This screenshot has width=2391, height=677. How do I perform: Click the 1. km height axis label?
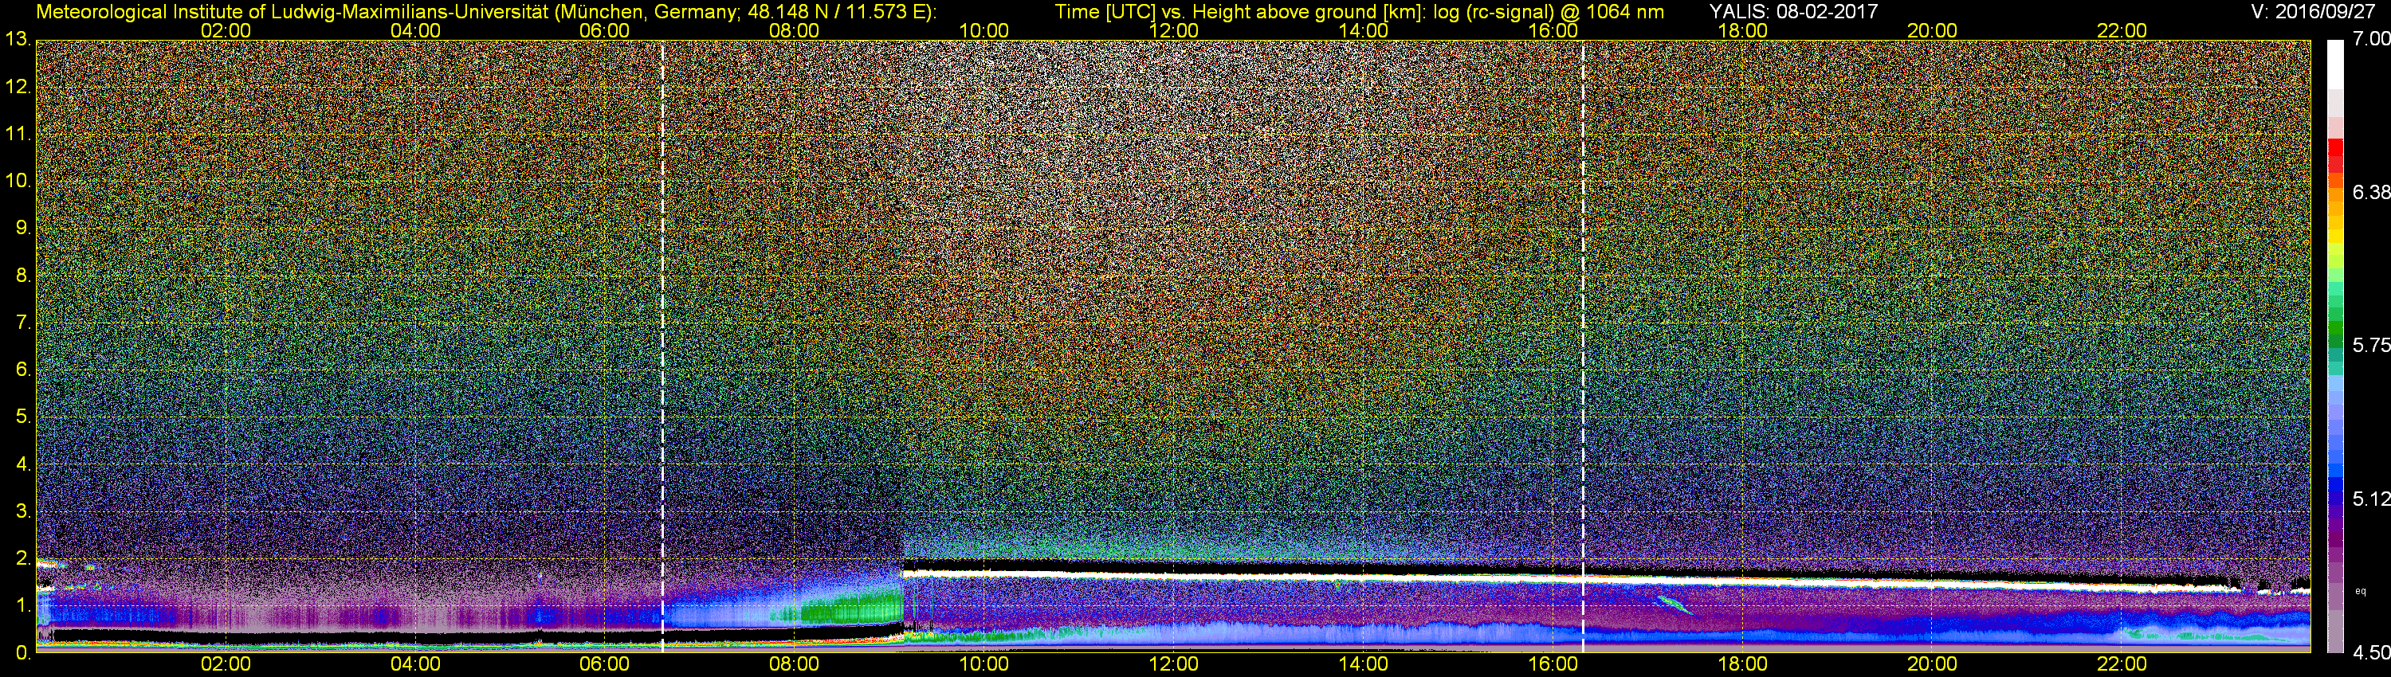tap(22, 605)
